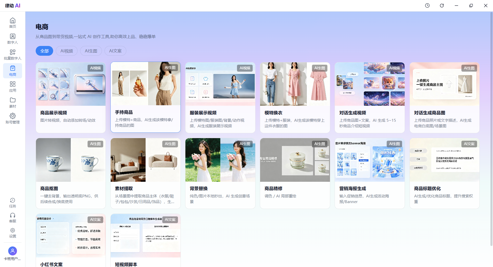This screenshot has width=493, height=267.
Task: Open the 客服 headset icon
Action: 13,215
